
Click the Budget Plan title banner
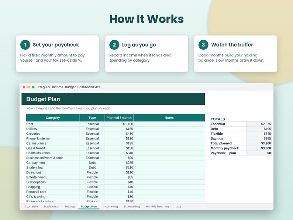[x=113, y=99]
